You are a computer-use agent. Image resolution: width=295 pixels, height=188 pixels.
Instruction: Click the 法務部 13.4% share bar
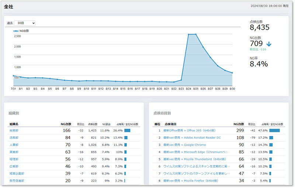point(126,137)
